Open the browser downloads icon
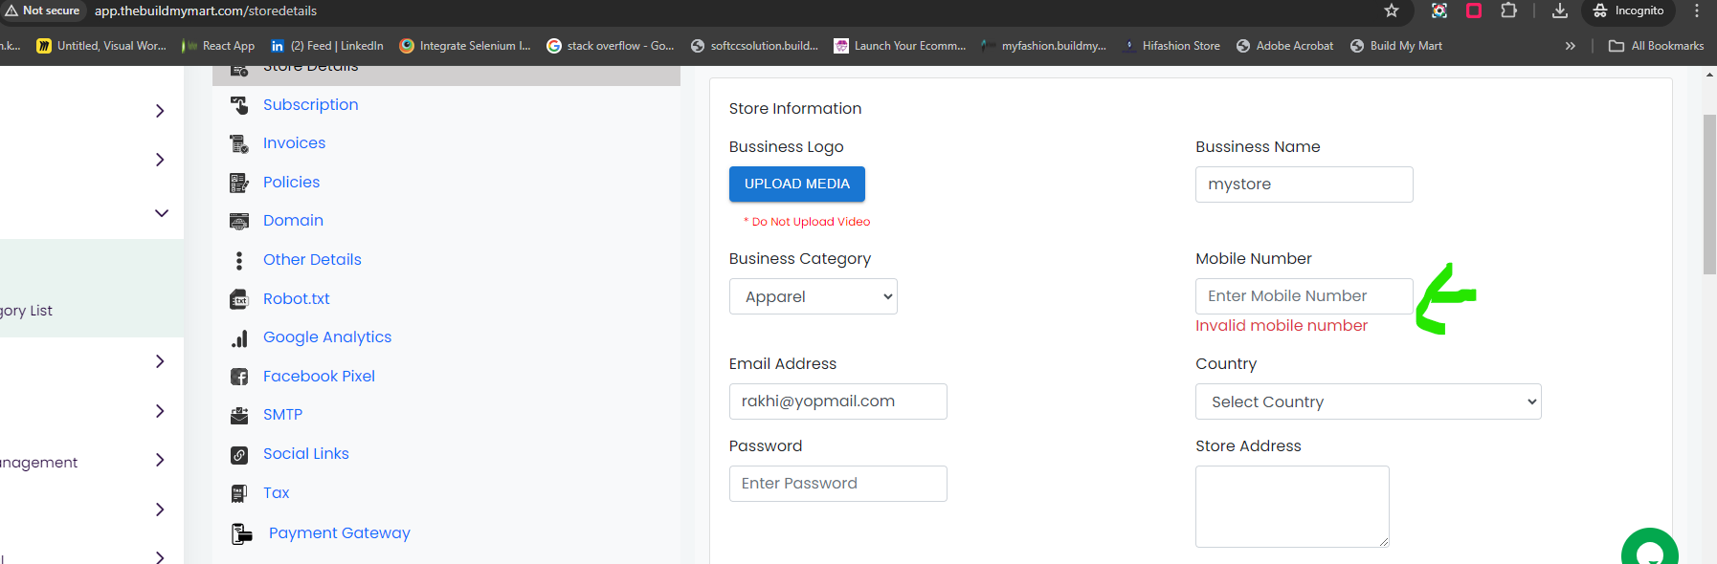This screenshot has width=1717, height=564. (1560, 11)
